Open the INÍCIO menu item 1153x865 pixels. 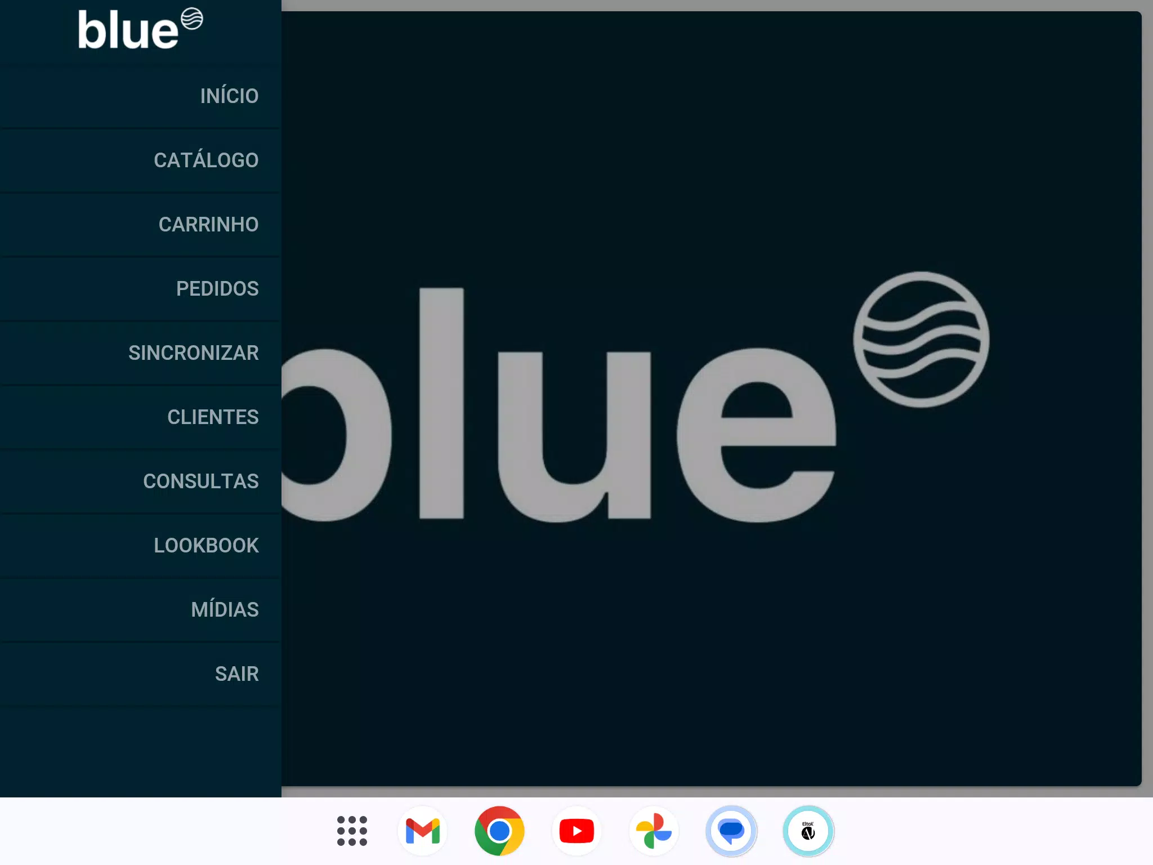point(141,96)
